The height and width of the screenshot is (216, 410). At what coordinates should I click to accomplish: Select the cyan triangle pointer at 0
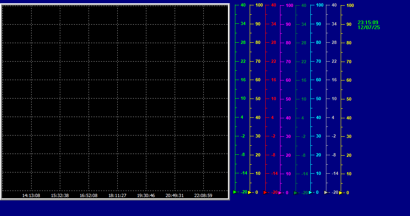click(x=310, y=192)
